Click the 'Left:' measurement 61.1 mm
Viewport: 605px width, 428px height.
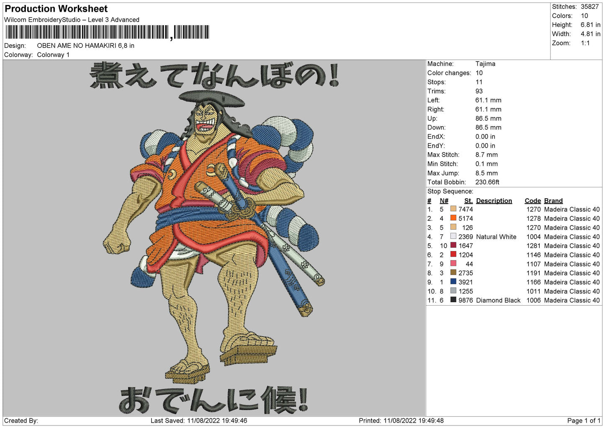(x=488, y=100)
